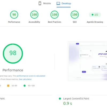Click the desktop laptop icon
The width and height of the screenshot is (107, 107).
(x=58, y=3)
